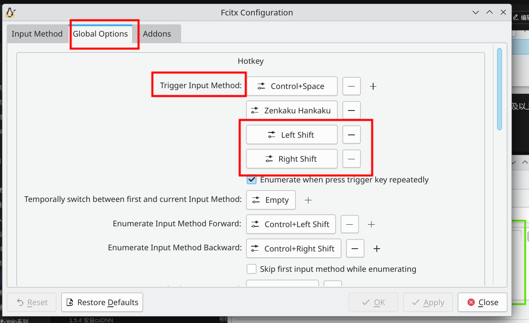This screenshot has width=529, height=323.
Task: Set the Control+Right Shift backward key binding
Action: point(294,249)
